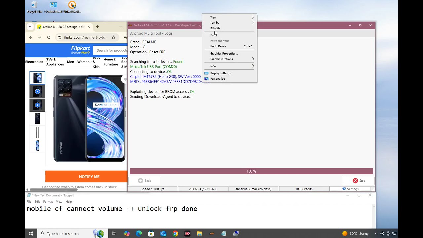Expand Graphics Options submenu
Viewport: 423px width, 238px height.
229,59
